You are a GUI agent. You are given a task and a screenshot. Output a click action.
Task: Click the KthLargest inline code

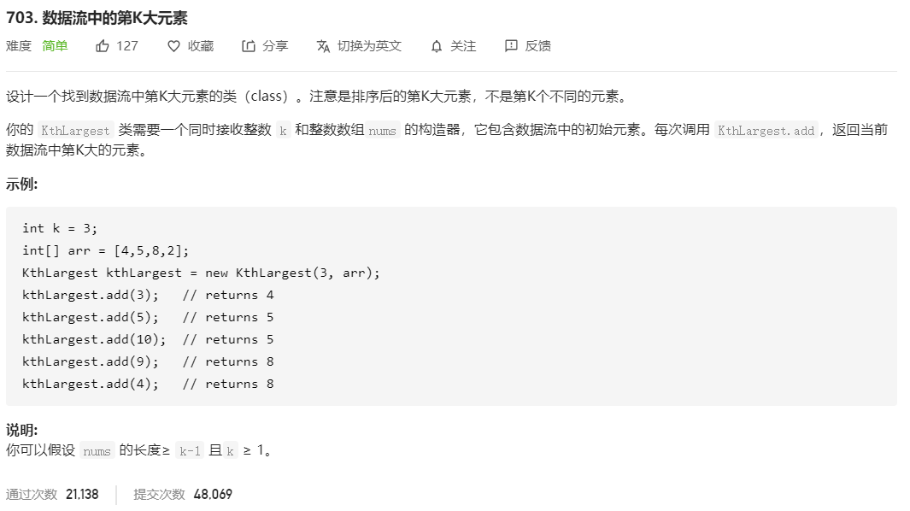pos(75,131)
